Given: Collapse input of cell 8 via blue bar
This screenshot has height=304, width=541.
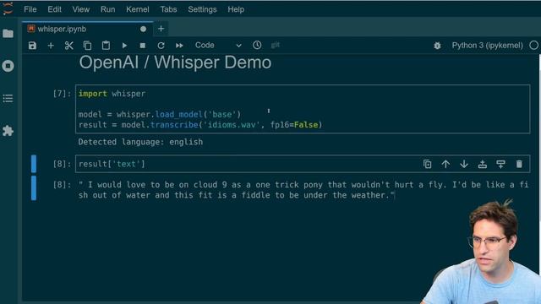Looking at the screenshot, I should point(34,164).
